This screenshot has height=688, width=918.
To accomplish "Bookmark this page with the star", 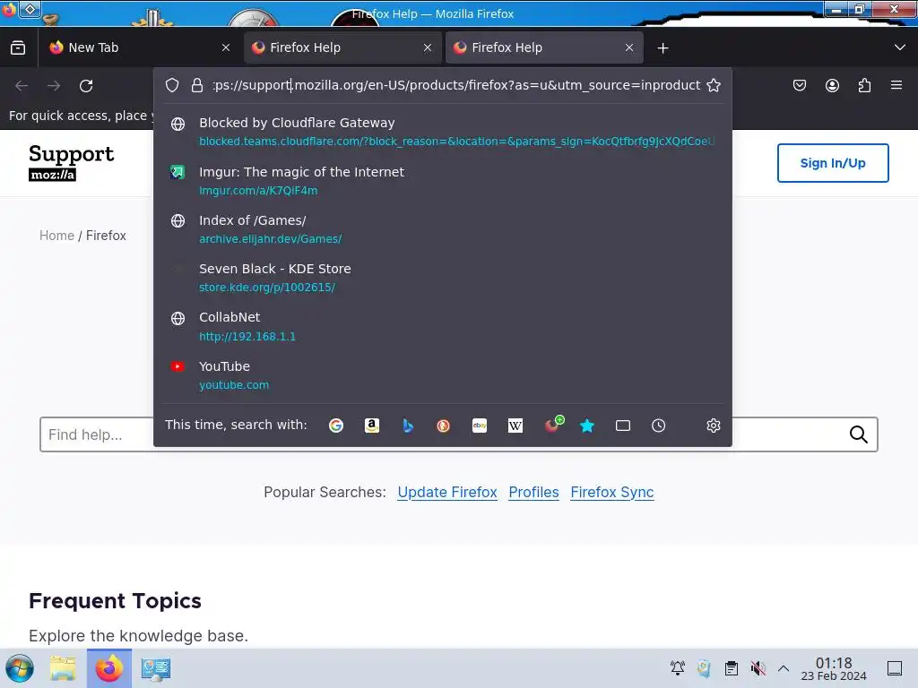I will 713,85.
